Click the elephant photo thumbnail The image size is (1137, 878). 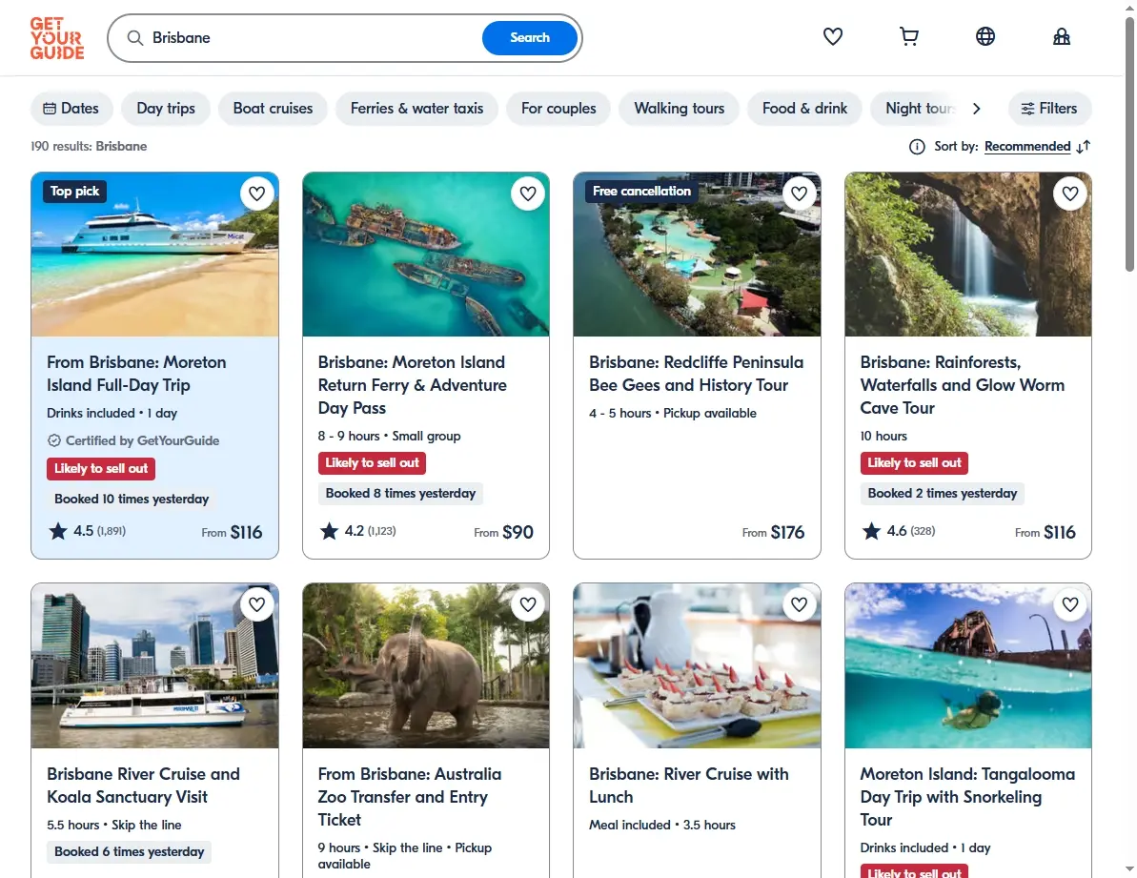[426, 665]
